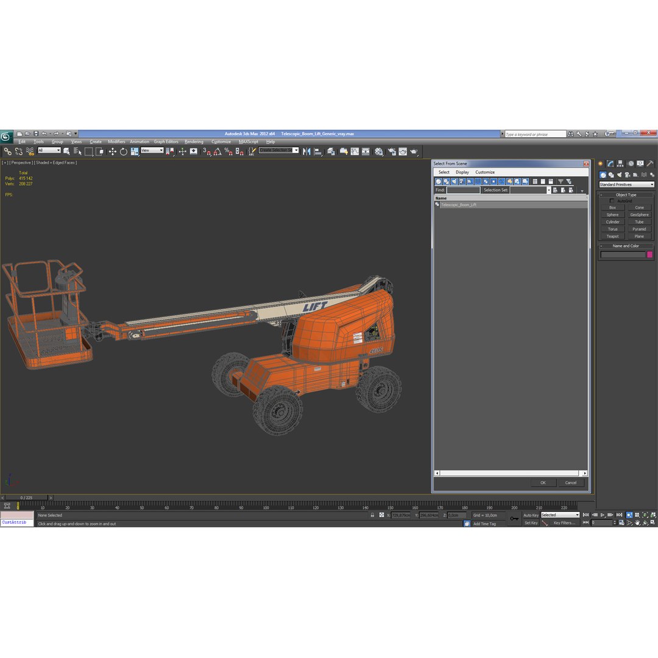658x658 pixels.
Task: Toggle Absolute/Offset transform type-in mode
Action: [381, 515]
